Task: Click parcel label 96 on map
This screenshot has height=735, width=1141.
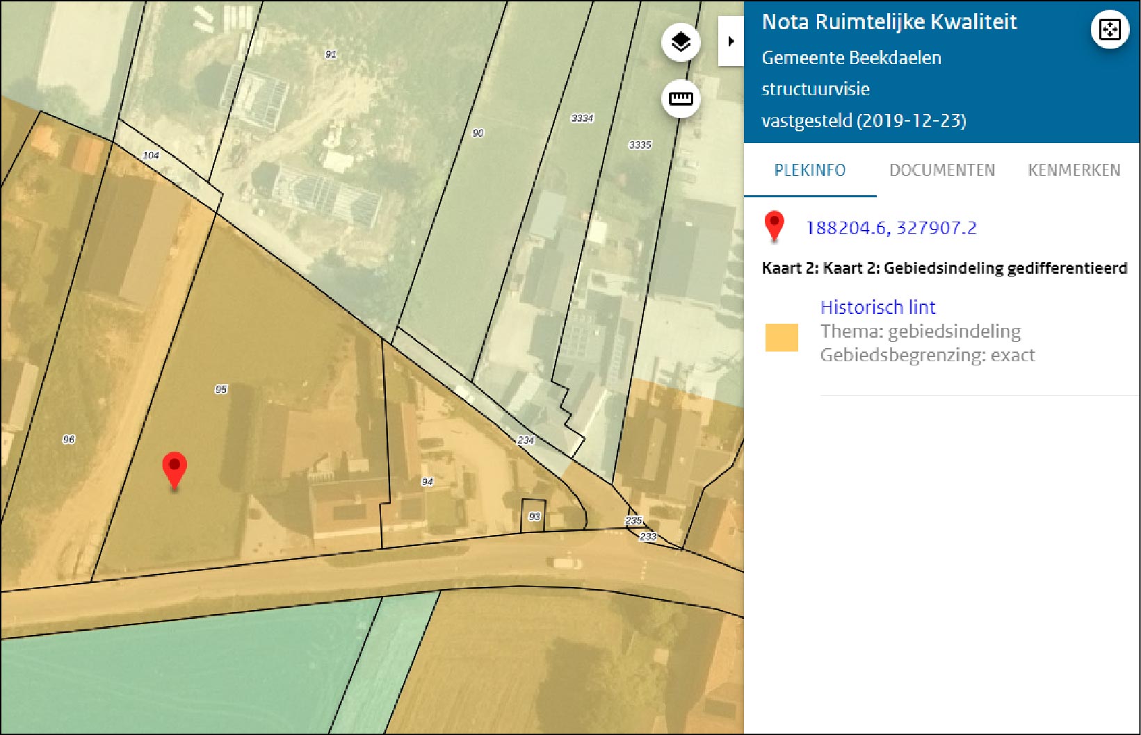Action: click(x=69, y=439)
